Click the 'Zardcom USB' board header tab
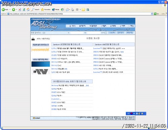 [114, 45]
